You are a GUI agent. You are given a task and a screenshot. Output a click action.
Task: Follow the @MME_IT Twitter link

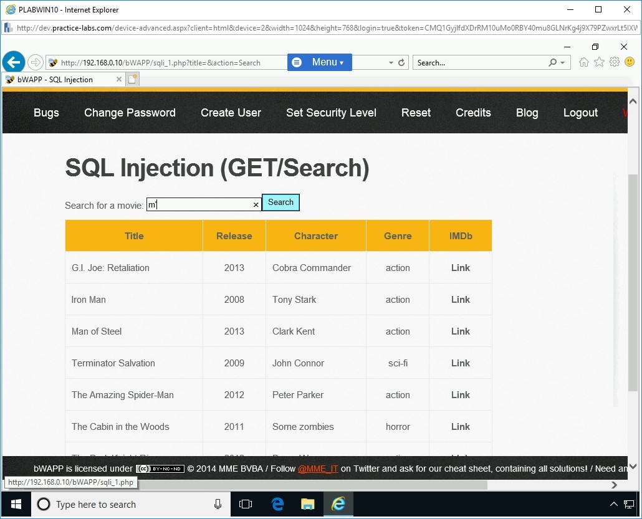(318, 469)
